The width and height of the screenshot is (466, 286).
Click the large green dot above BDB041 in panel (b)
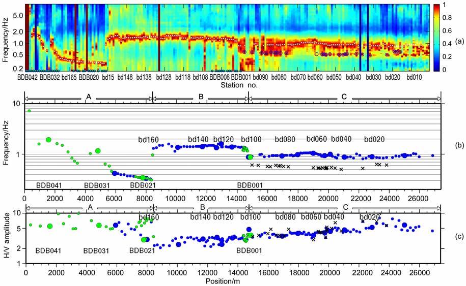click(x=49, y=140)
